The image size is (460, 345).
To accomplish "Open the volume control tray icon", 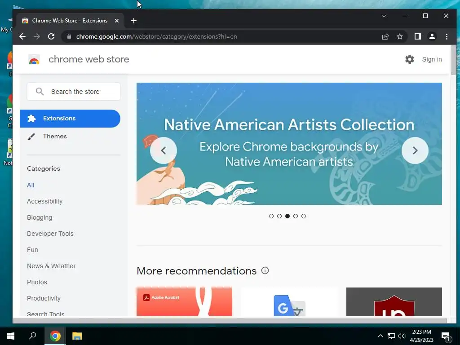I will click(x=402, y=336).
